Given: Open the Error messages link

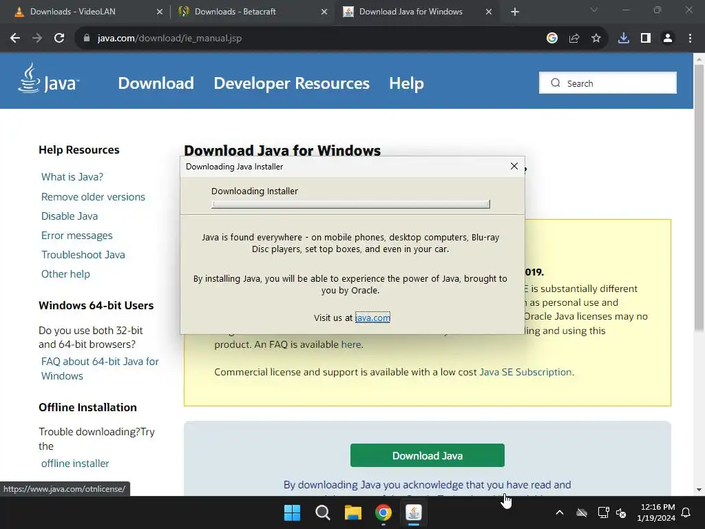Looking at the screenshot, I should [77, 236].
